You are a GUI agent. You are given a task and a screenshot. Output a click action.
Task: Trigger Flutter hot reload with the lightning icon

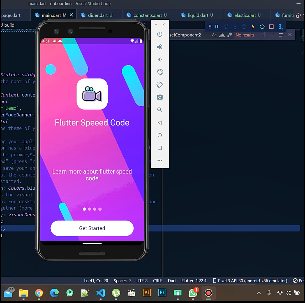tap(253, 26)
